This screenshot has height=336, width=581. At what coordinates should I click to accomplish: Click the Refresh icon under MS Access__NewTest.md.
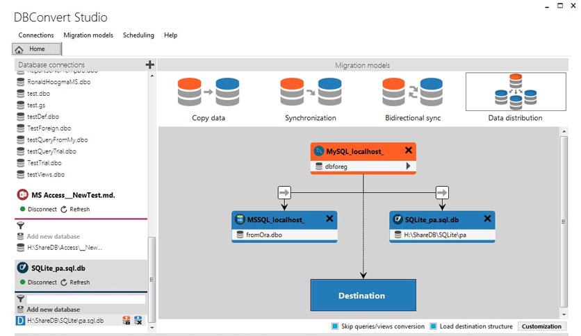click(64, 210)
